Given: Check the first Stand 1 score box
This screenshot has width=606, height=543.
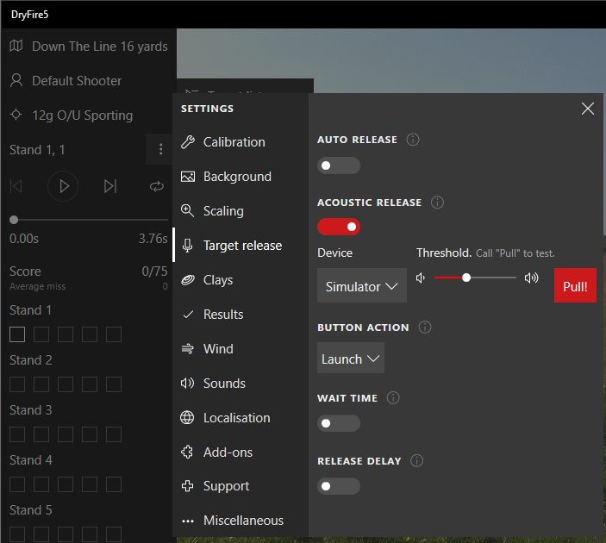Looking at the screenshot, I should click(x=17, y=334).
